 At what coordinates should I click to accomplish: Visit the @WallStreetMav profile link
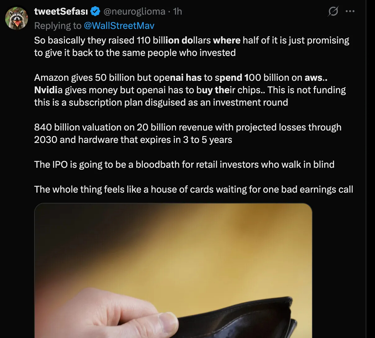(119, 25)
